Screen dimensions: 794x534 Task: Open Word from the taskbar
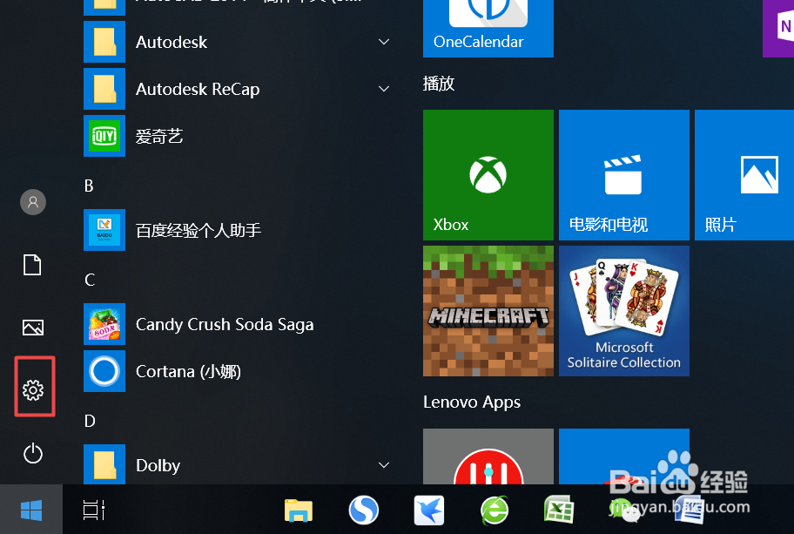[690, 510]
